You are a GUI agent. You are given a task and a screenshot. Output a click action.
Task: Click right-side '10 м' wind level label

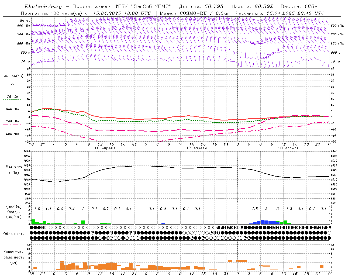click(x=335, y=61)
